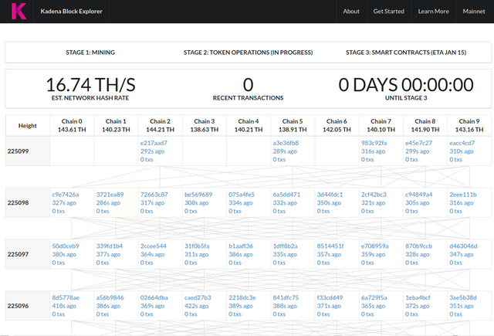Click the pink Kadena K logo

[x=19, y=12]
